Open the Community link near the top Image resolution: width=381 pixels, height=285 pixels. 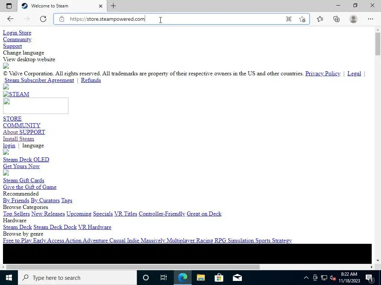click(x=17, y=39)
